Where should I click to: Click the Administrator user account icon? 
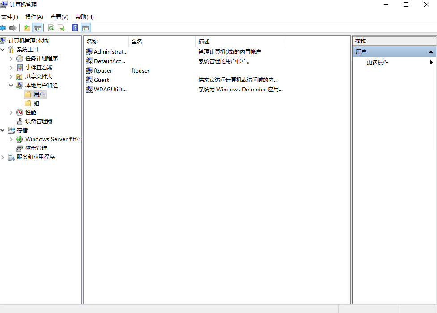click(x=89, y=51)
